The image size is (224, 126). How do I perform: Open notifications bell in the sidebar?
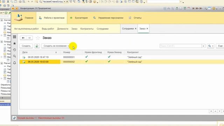point(14,63)
